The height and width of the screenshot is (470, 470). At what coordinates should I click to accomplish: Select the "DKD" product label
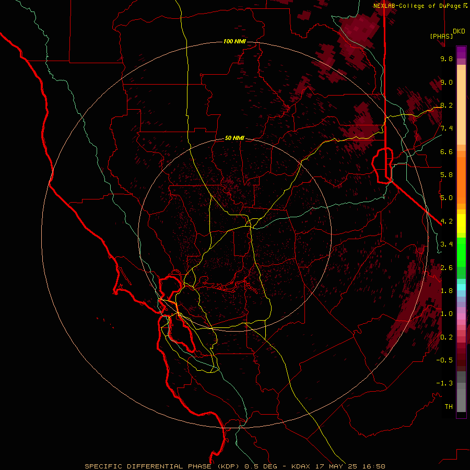tap(459, 31)
